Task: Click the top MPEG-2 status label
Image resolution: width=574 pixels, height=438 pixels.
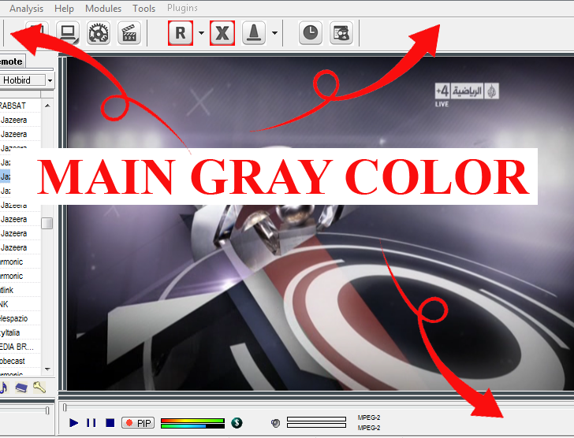Action: (x=369, y=418)
